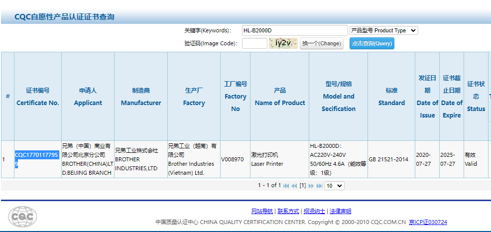Screen dimensions: 491x232
Task: Click the 换一个(Change) captcha button
Action: pos(322,43)
